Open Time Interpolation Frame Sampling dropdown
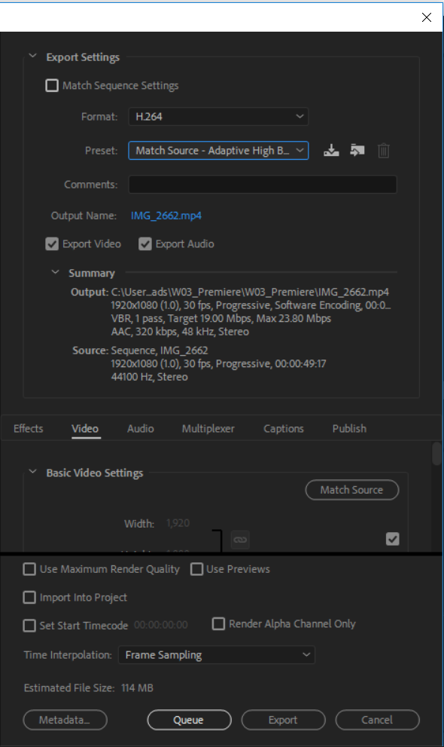This screenshot has height=747, width=444. [216, 655]
